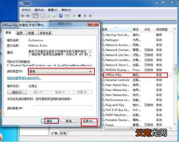The width and height of the screenshot is (179, 142).
Task: Open the Properties toolbar icon
Action: [43, 16]
